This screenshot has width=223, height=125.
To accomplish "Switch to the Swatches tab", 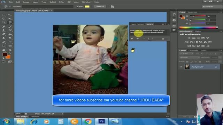I will (x=192, y=12).
